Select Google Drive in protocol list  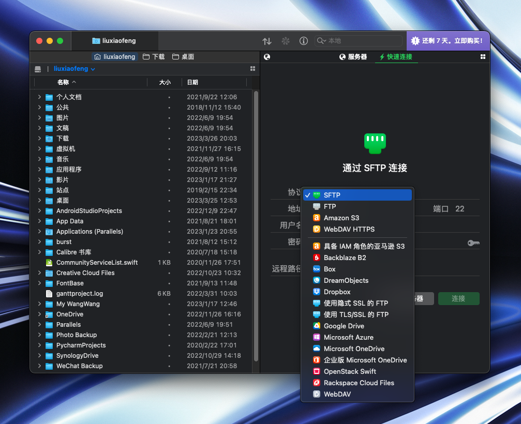coord(358,326)
